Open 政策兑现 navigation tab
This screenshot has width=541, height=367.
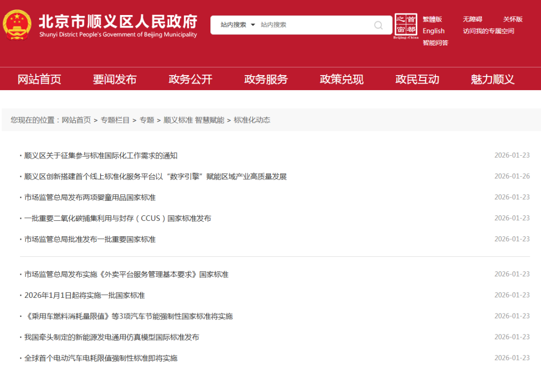pos(342,79)
